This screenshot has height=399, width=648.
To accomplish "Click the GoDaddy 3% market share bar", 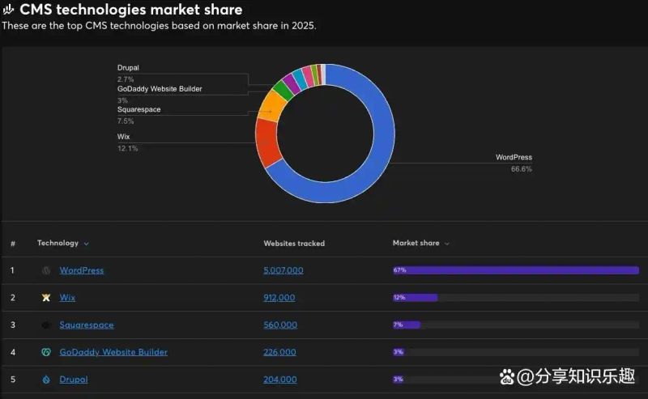I will click(399, 352).
